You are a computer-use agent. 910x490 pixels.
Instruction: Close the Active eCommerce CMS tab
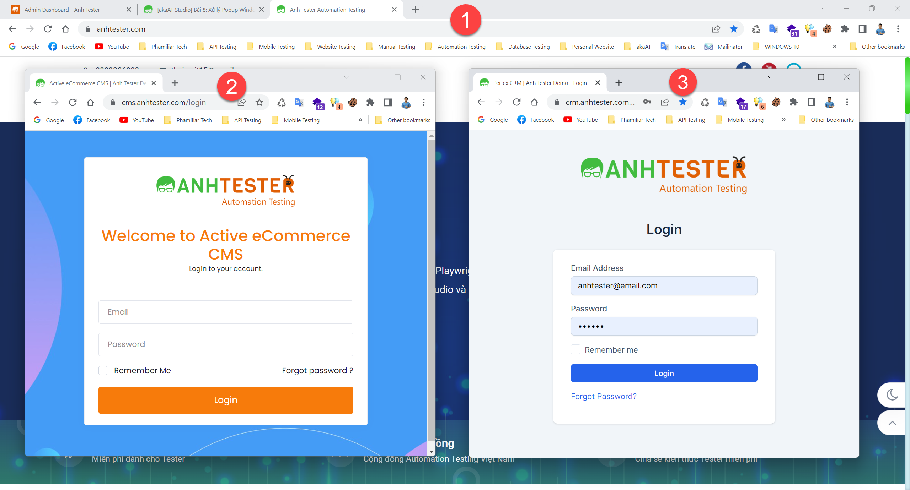154,83
